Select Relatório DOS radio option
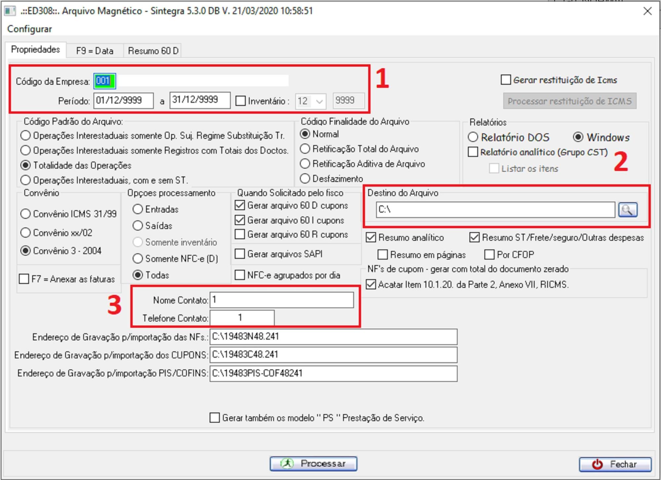The height and width of the screenshot is (480, 661). 473,137
